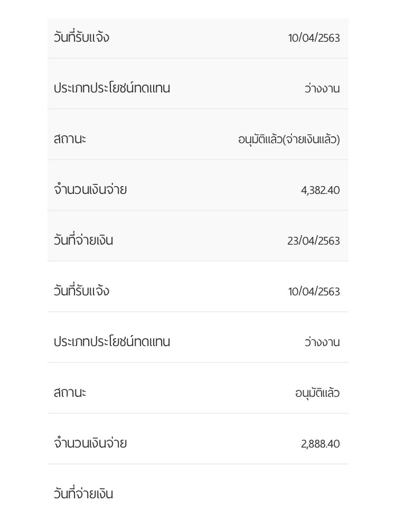The width and height of the screenshot is (396, 511).
Task: Click the payment amount 2,888.40
Action: [x=320, y=443]
